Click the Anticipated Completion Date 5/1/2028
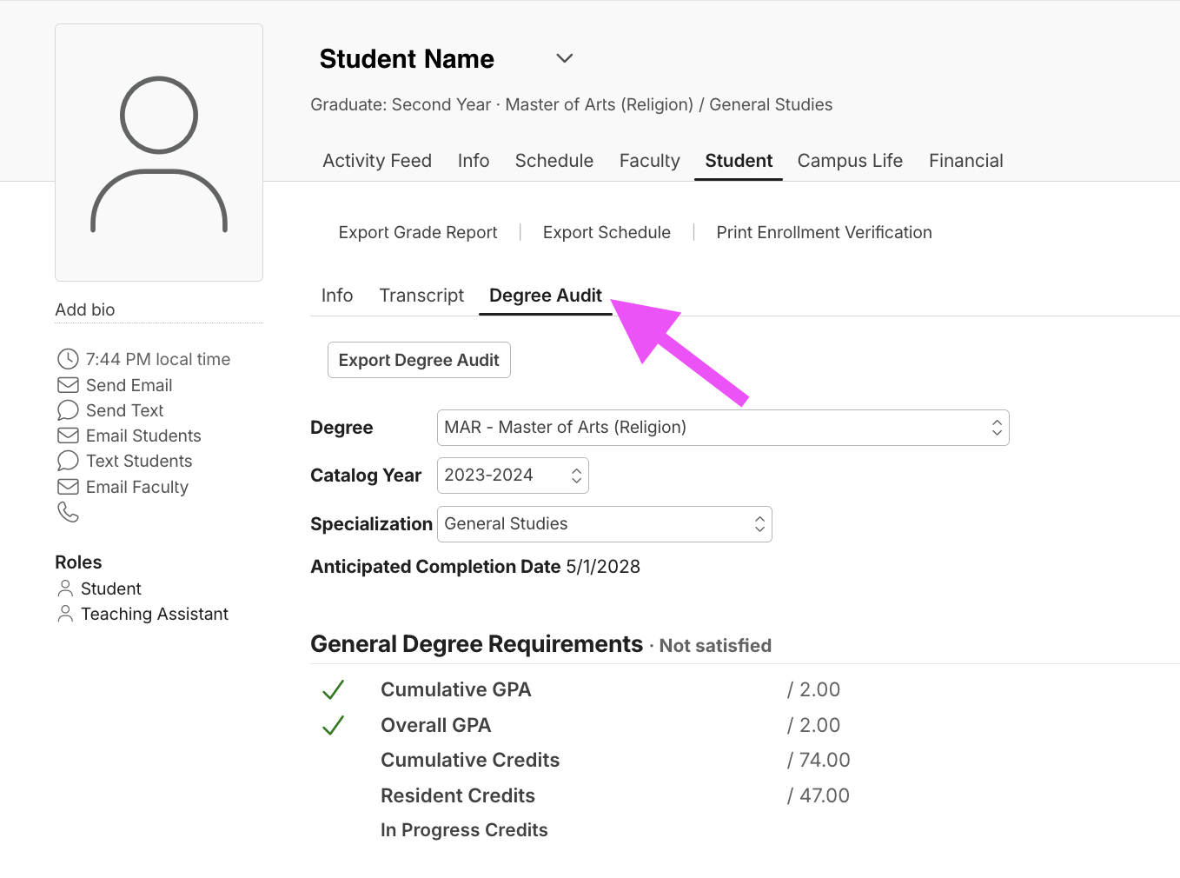 point(475,567)
